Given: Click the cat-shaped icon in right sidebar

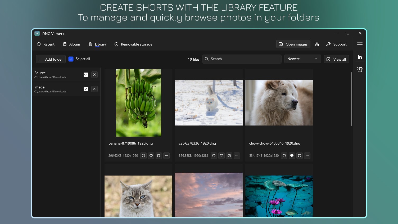Looking at the screenshot, I should [x=360, y=69].
